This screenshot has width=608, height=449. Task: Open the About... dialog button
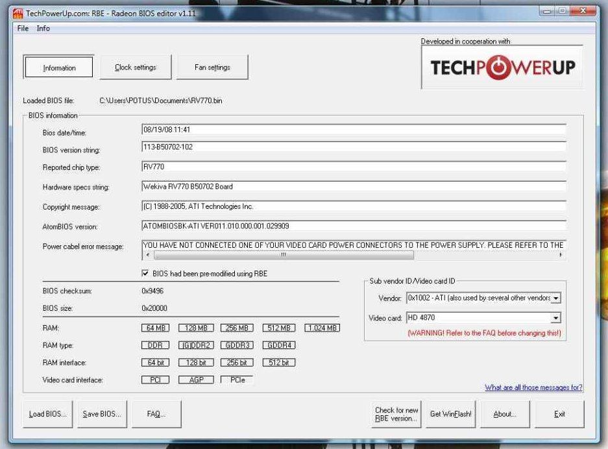coord(505,414)
